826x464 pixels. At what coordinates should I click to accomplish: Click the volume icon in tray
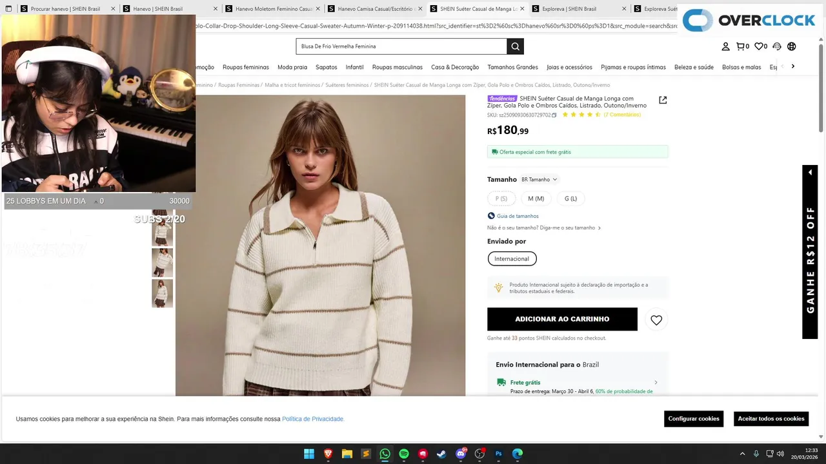click(780, 454)
